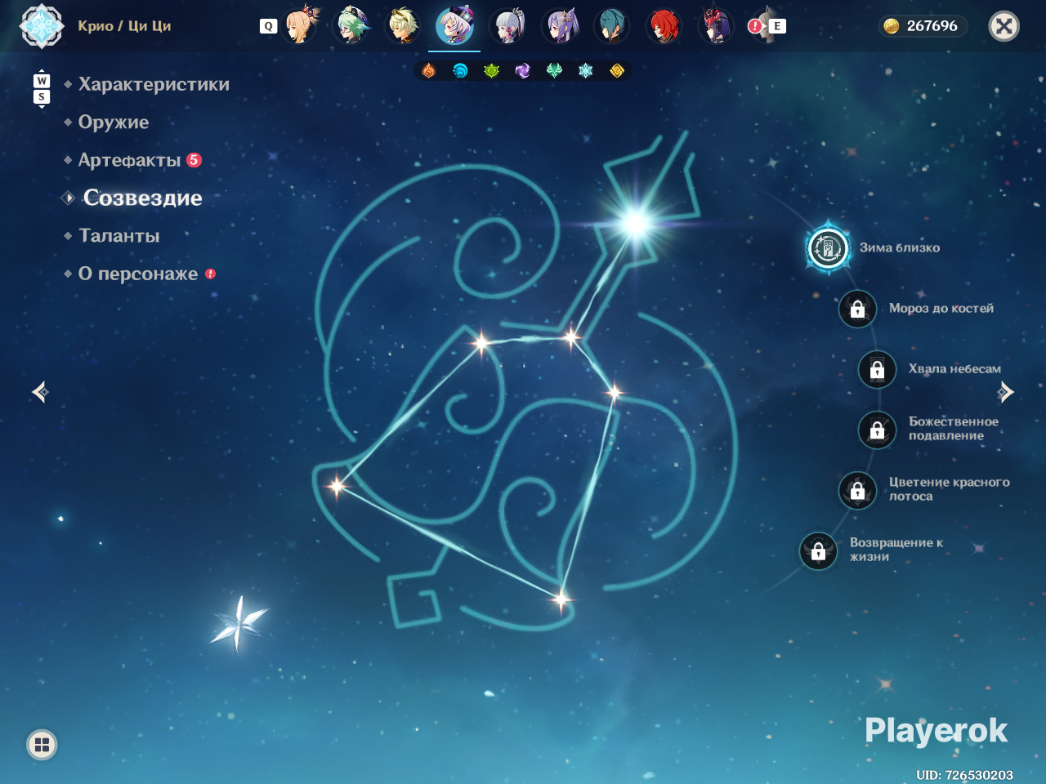Select the Созвездие menu item
Screen dimensions: 1046x784
143,198
